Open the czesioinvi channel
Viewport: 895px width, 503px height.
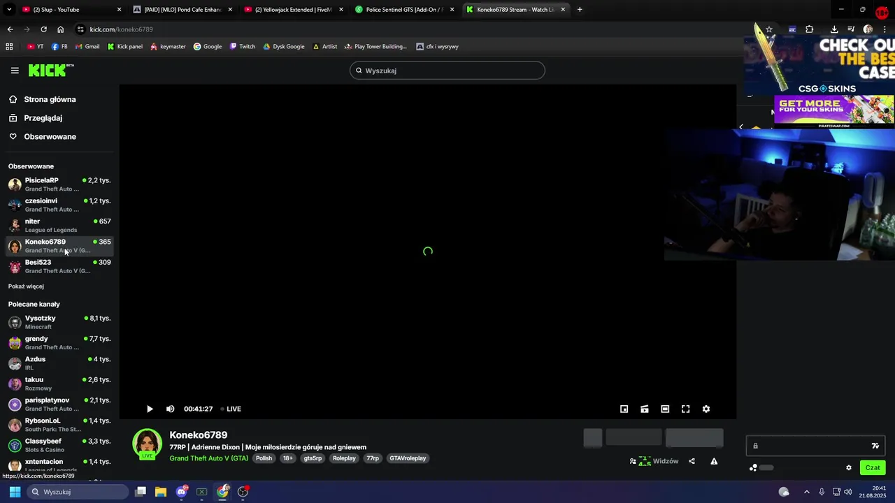pos(59,205)
